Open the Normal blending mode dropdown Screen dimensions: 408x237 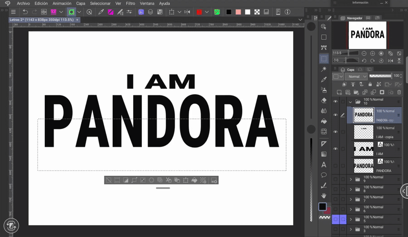tap(356, 76)
